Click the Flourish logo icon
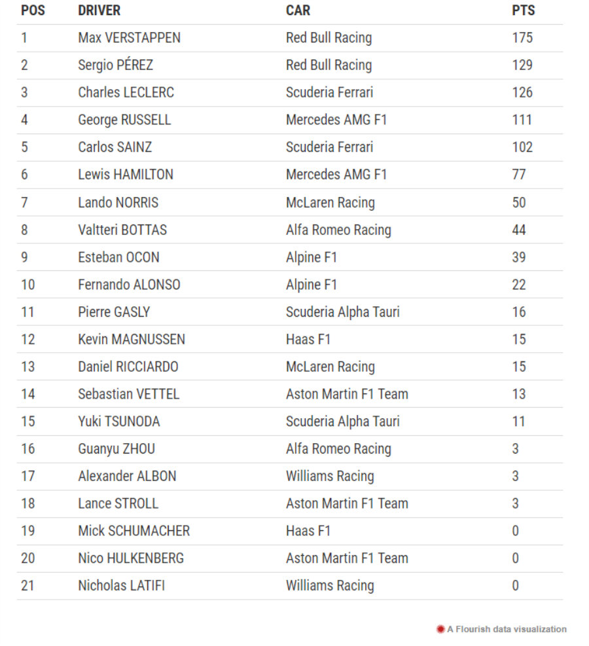Viewport: 589px width, 646px height. 440,629
